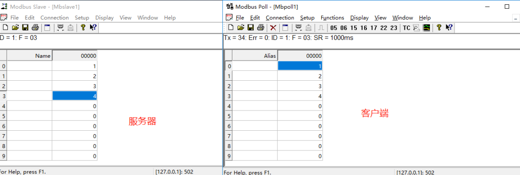Open Display menu in Modbus Poll
This screenshot has height=175, width=520.
click(x=360, y=18)
